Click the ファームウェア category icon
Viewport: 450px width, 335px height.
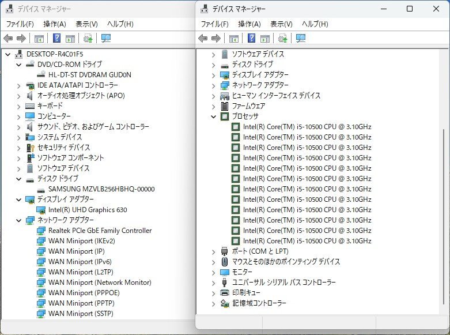click(225, 106)
